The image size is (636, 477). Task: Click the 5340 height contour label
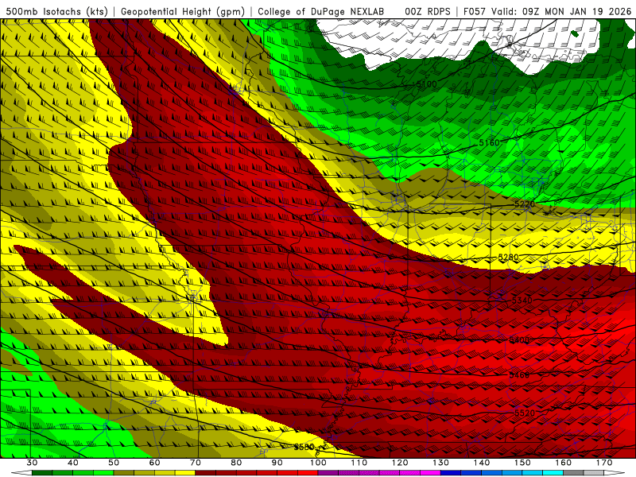tap(522, 301)
